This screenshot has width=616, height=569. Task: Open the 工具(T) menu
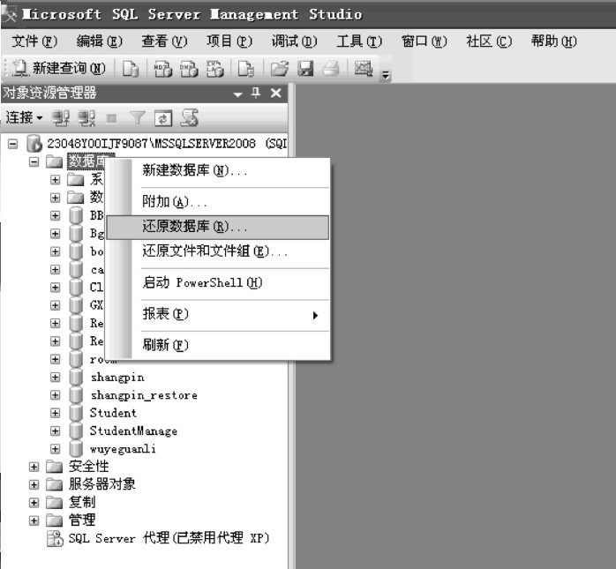(359, 41)
